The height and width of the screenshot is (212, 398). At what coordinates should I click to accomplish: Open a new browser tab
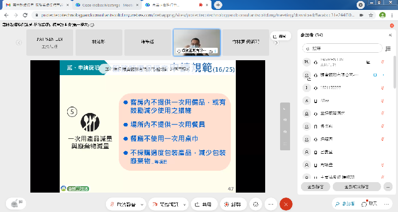218,5
